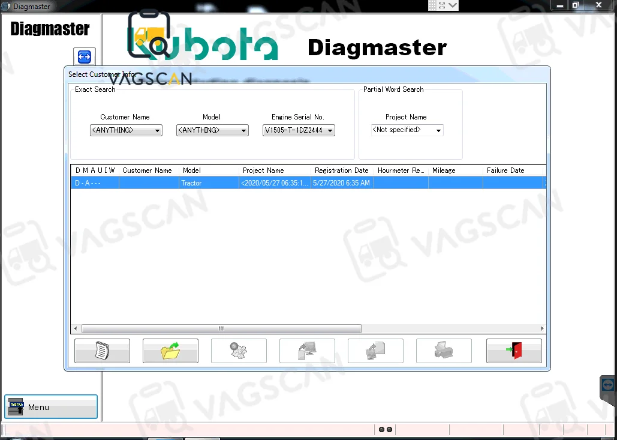
Task: Restore the Diagmaster window size
Action: coord(576,5)
